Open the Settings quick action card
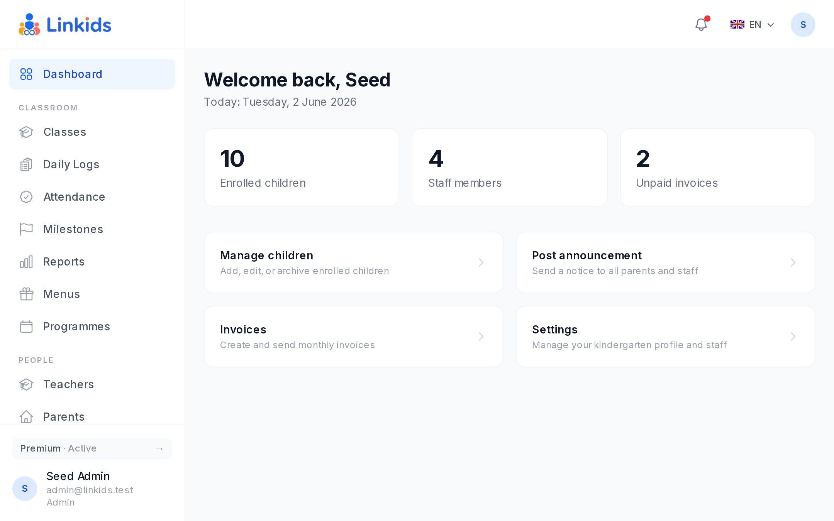 point(666,337)
